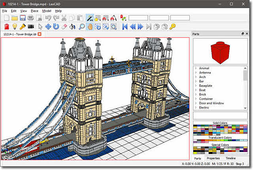Open the Help menu
This screenshot has height=170, width=253.
coord(59,11)
